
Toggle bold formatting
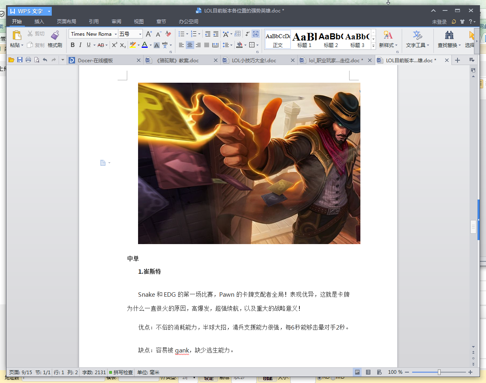pos(73,45)
